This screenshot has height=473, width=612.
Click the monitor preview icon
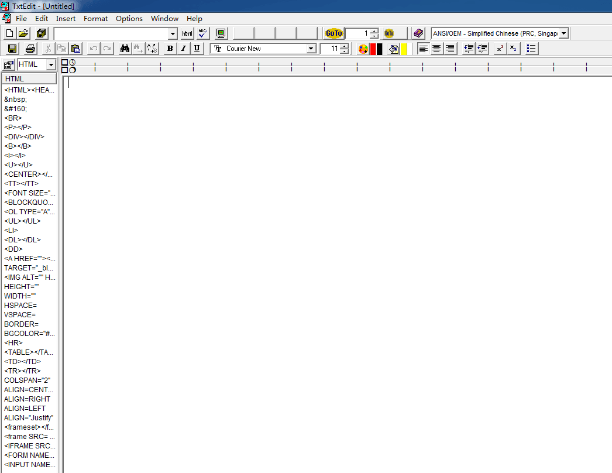221,33
